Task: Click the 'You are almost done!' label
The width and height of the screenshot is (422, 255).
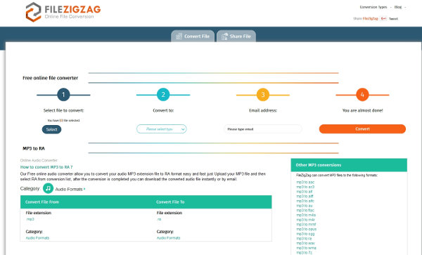Action: (x=362, y=110)
